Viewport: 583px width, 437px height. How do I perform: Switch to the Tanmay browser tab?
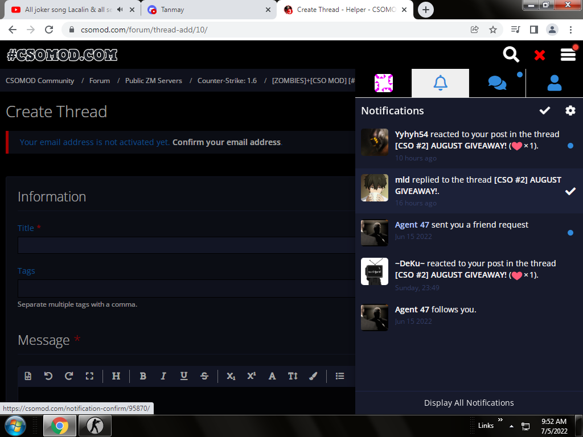(207, 10)
